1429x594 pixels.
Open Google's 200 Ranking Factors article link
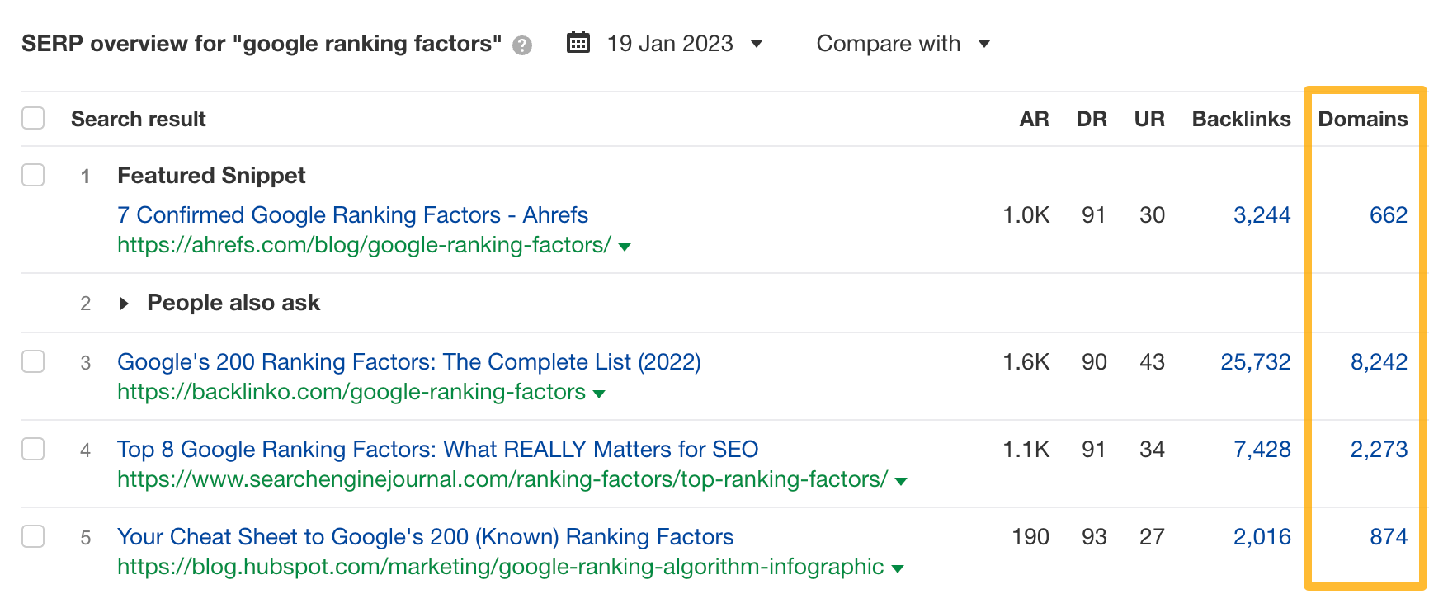[409, 361]
